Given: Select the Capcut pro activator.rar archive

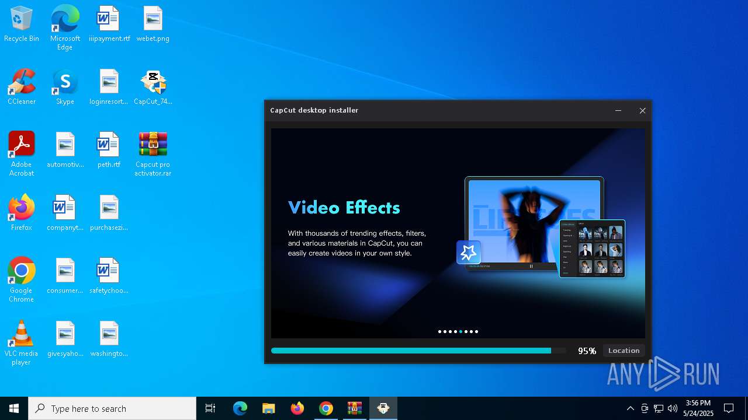Looking at the screenshot, I should tap(153, 154).
